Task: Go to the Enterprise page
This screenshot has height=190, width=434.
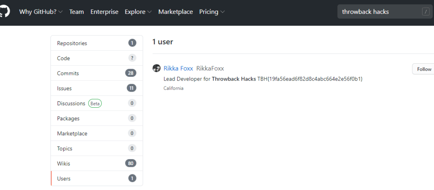Action: [x=104, y=12]
